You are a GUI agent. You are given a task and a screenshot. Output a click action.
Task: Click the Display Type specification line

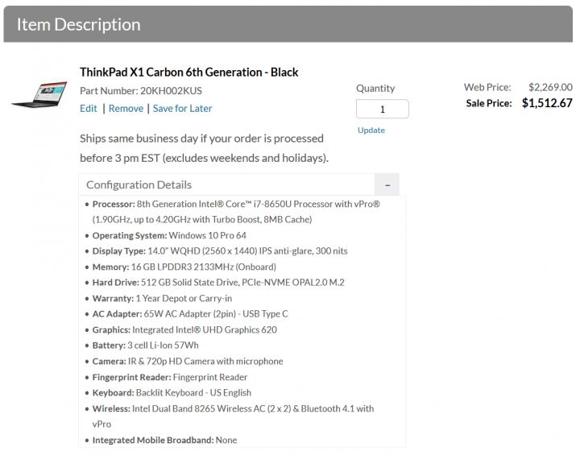220,251
